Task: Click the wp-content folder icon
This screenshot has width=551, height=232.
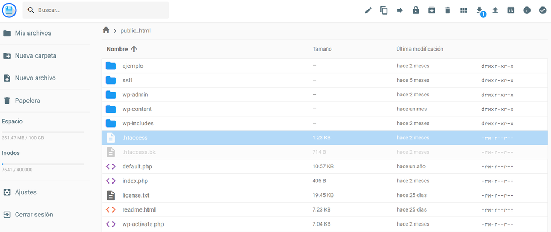Action: point(111,109)
